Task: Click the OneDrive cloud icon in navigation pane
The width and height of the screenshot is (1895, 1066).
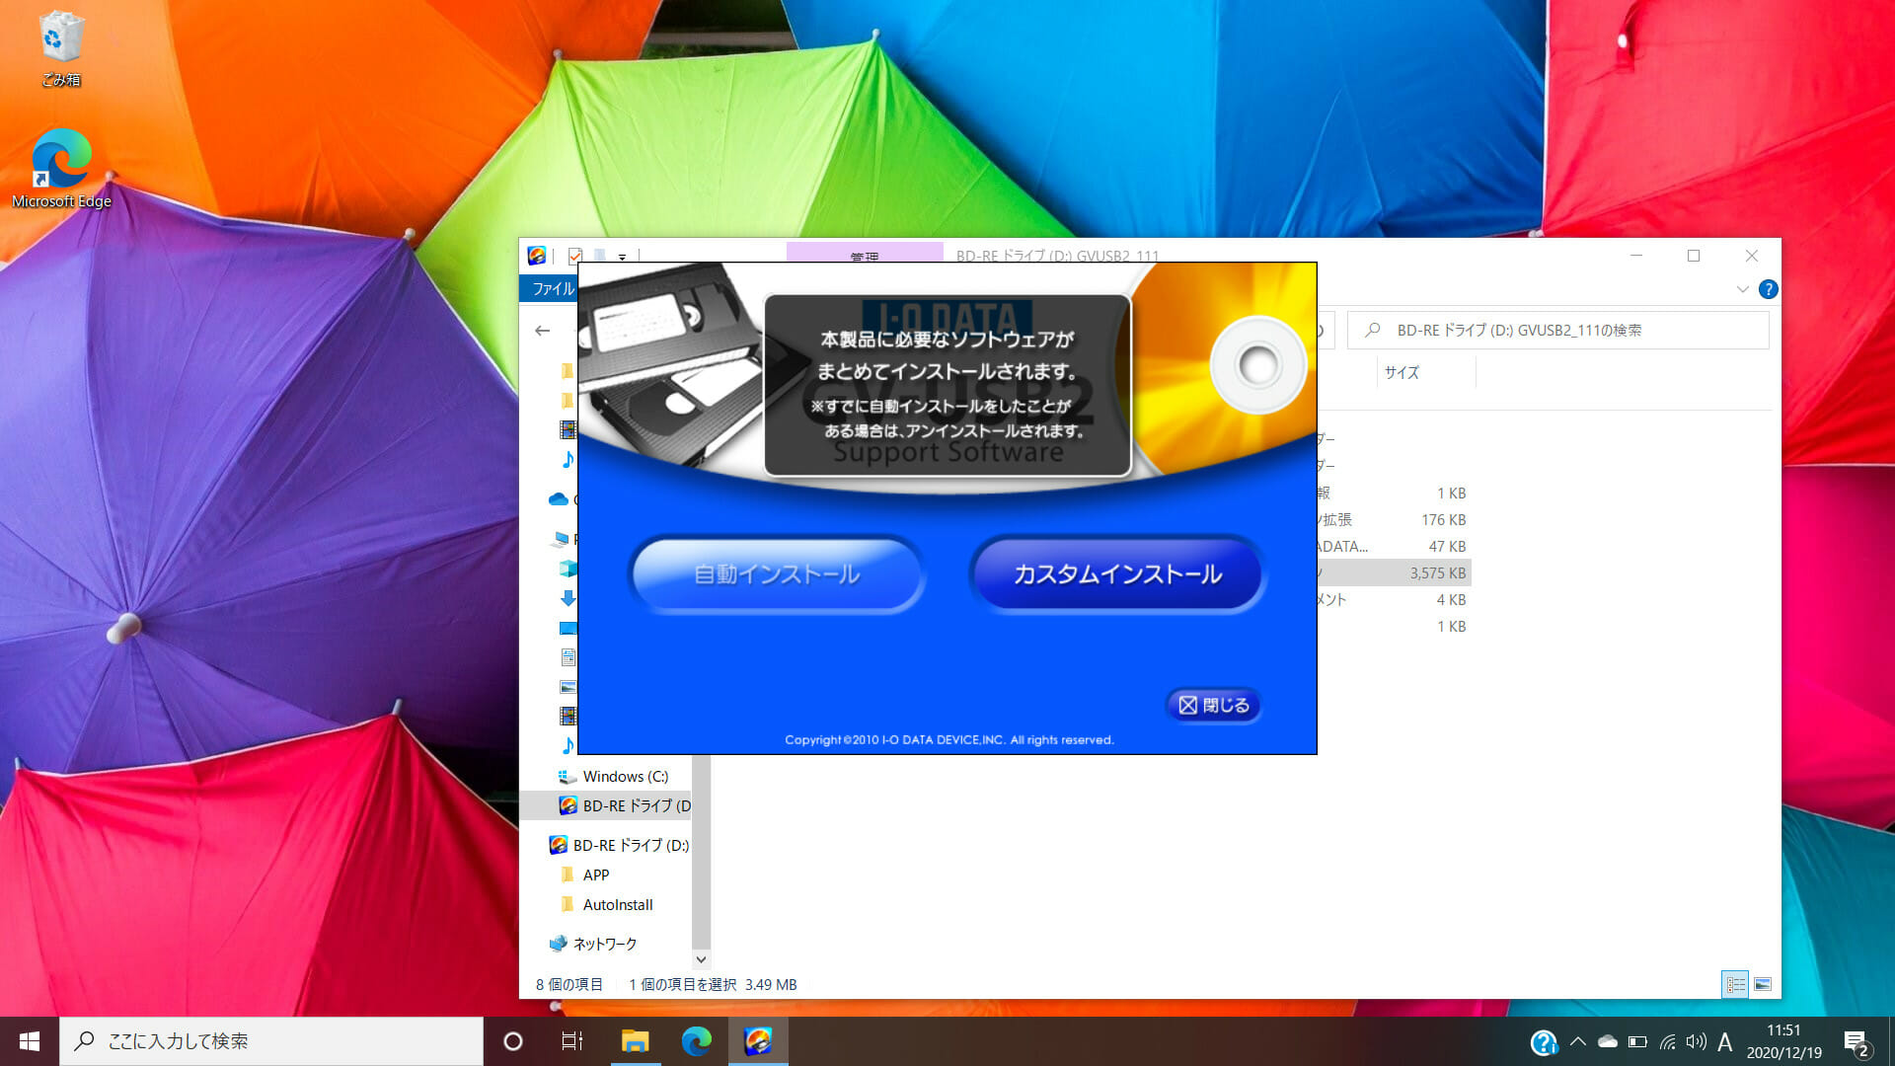Action: 559,499
